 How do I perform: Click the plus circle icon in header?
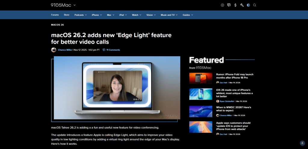(x=222, y=5)
